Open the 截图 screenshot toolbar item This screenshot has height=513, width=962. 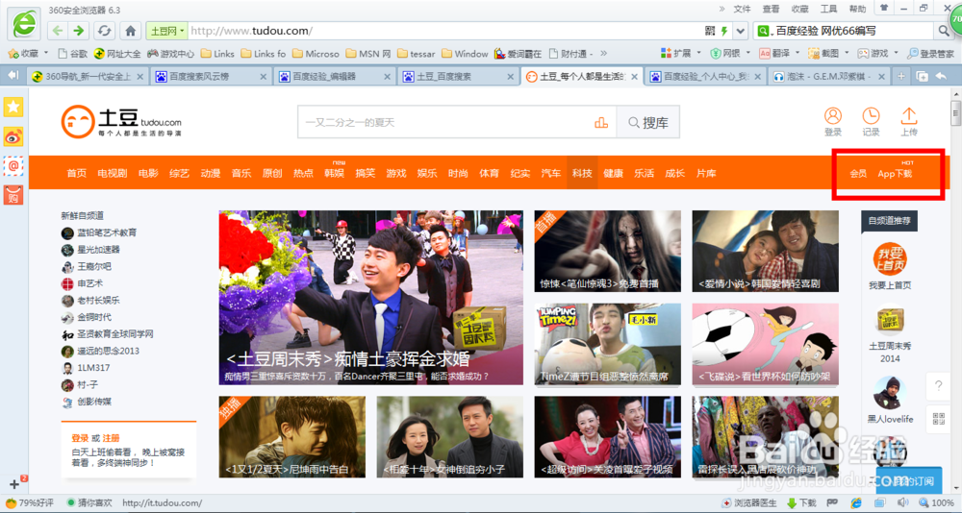coord(825,54)
